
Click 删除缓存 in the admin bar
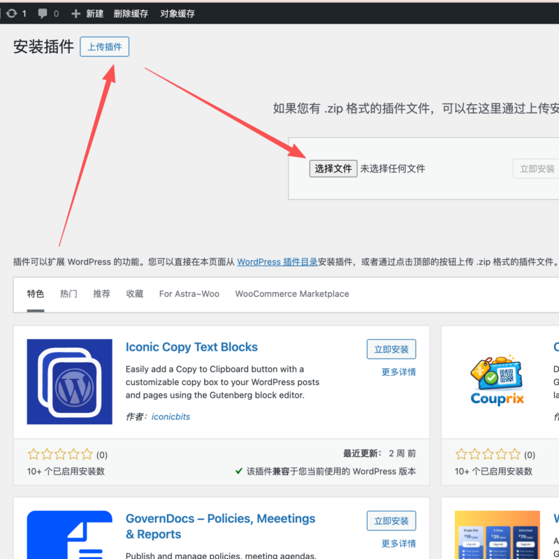131,13
